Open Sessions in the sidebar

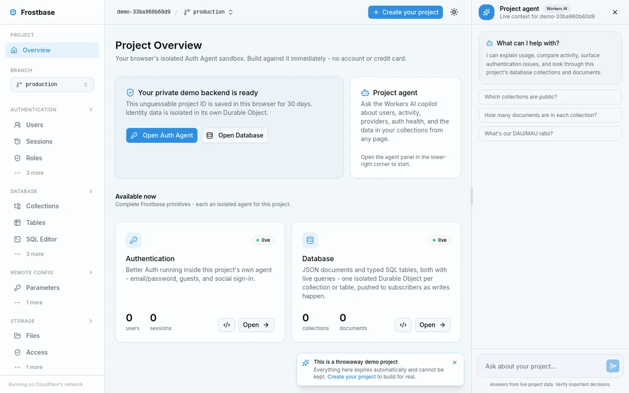[x=52, y=141]
